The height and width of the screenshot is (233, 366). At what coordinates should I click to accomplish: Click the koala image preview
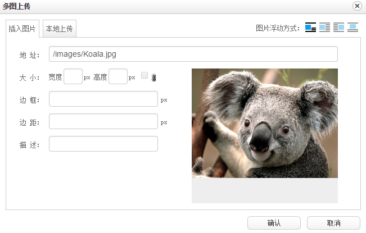tap(264, 124)
